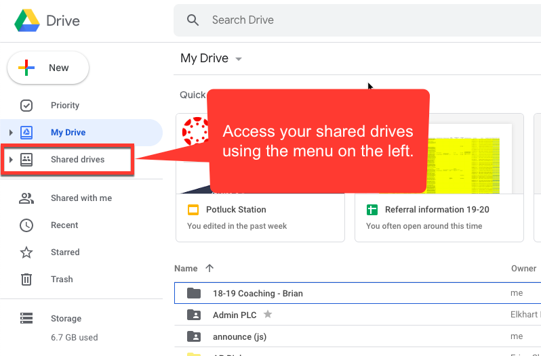The height and width of the screenshot is (356, 541).
Task: Click the Recent clock icon
Action: click(26, 225)
